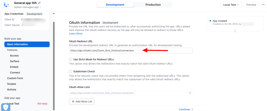
Task: Expand the App created timeline chevron
Action: click(x=235, y=31)
